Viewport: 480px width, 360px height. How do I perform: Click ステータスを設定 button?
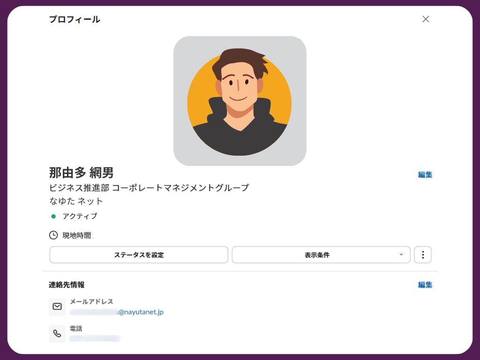[x=139, y=255]
